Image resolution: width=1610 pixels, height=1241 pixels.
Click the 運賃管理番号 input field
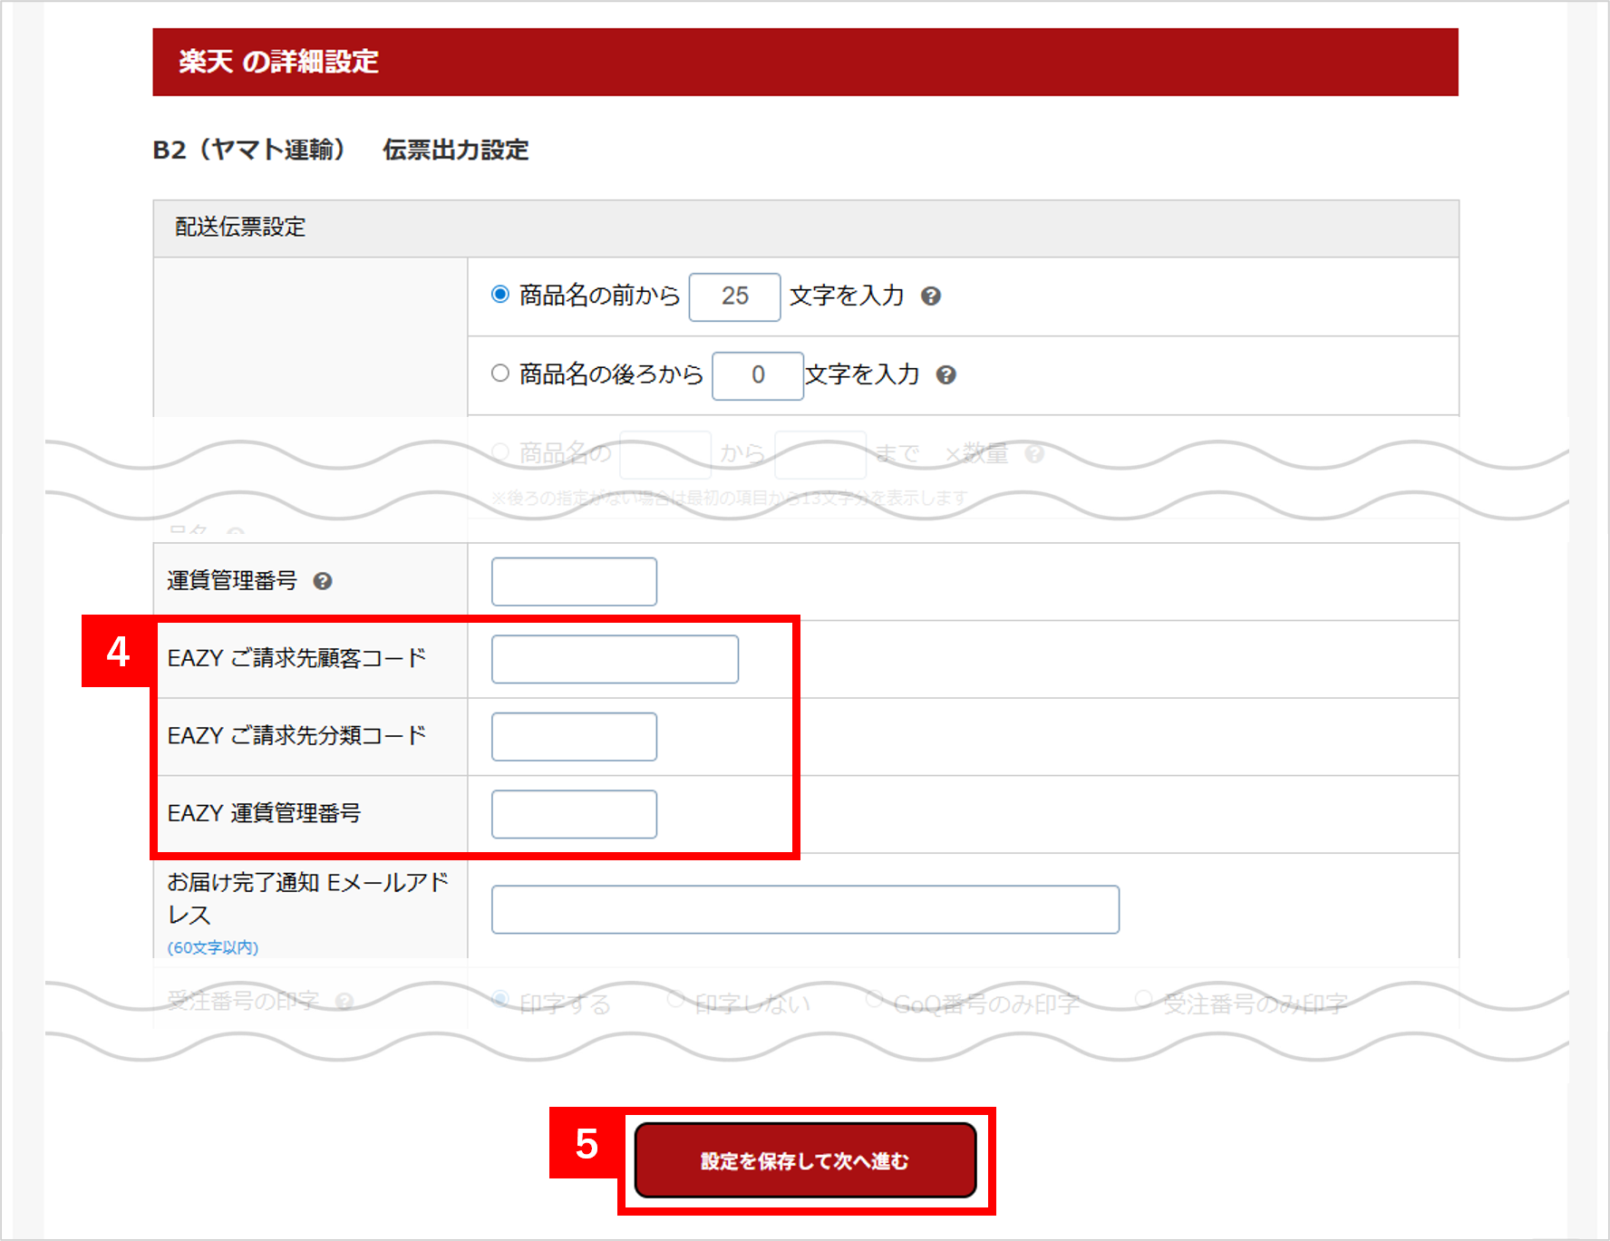point(573,581)
